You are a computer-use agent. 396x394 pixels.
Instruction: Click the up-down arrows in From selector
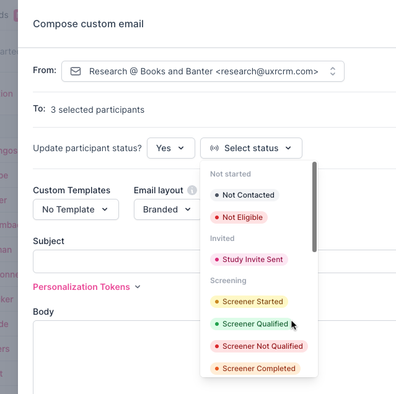[x=333, y=71]
